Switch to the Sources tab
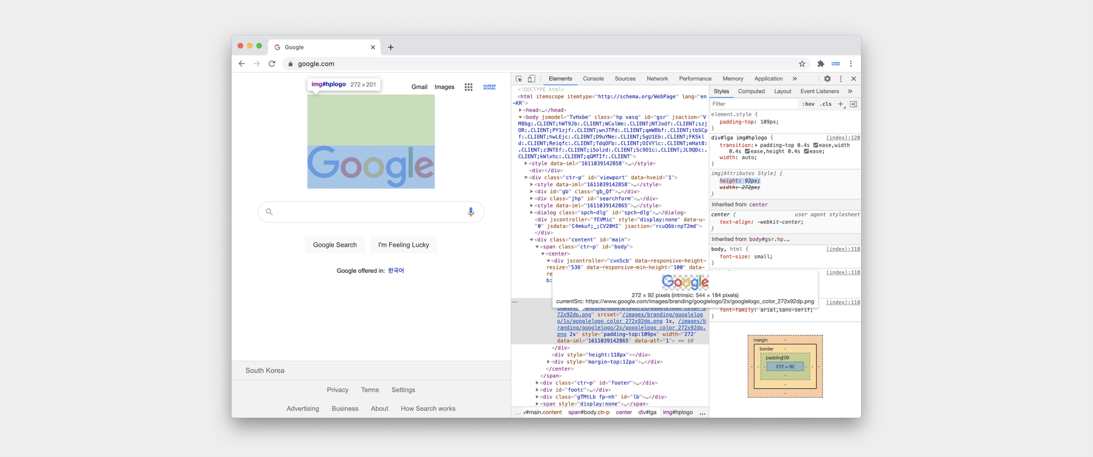The height and width of the screenshot is (457, 1093). tap(625, 79)
